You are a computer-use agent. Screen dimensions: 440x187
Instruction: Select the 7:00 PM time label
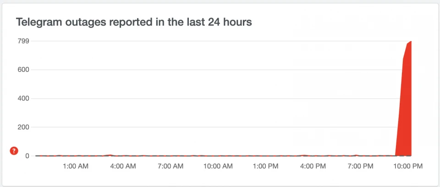(x=360, y=166)
